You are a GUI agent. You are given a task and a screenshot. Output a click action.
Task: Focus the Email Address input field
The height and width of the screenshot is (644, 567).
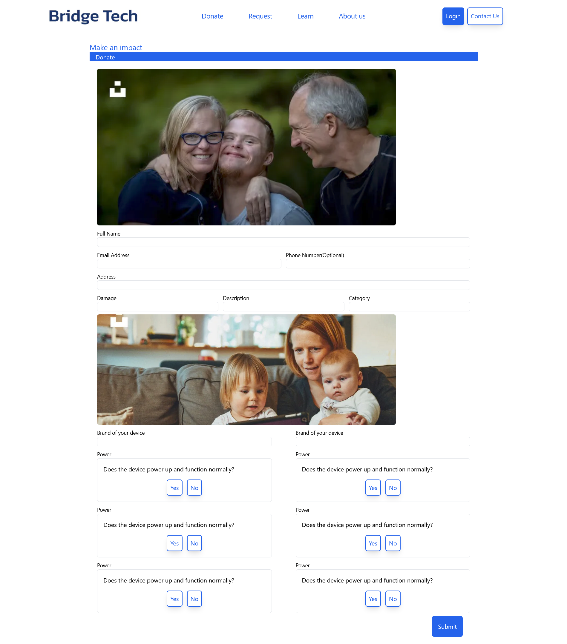pos(189,263)
